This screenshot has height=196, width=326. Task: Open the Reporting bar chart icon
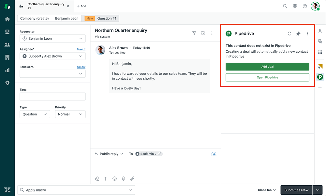7,70
